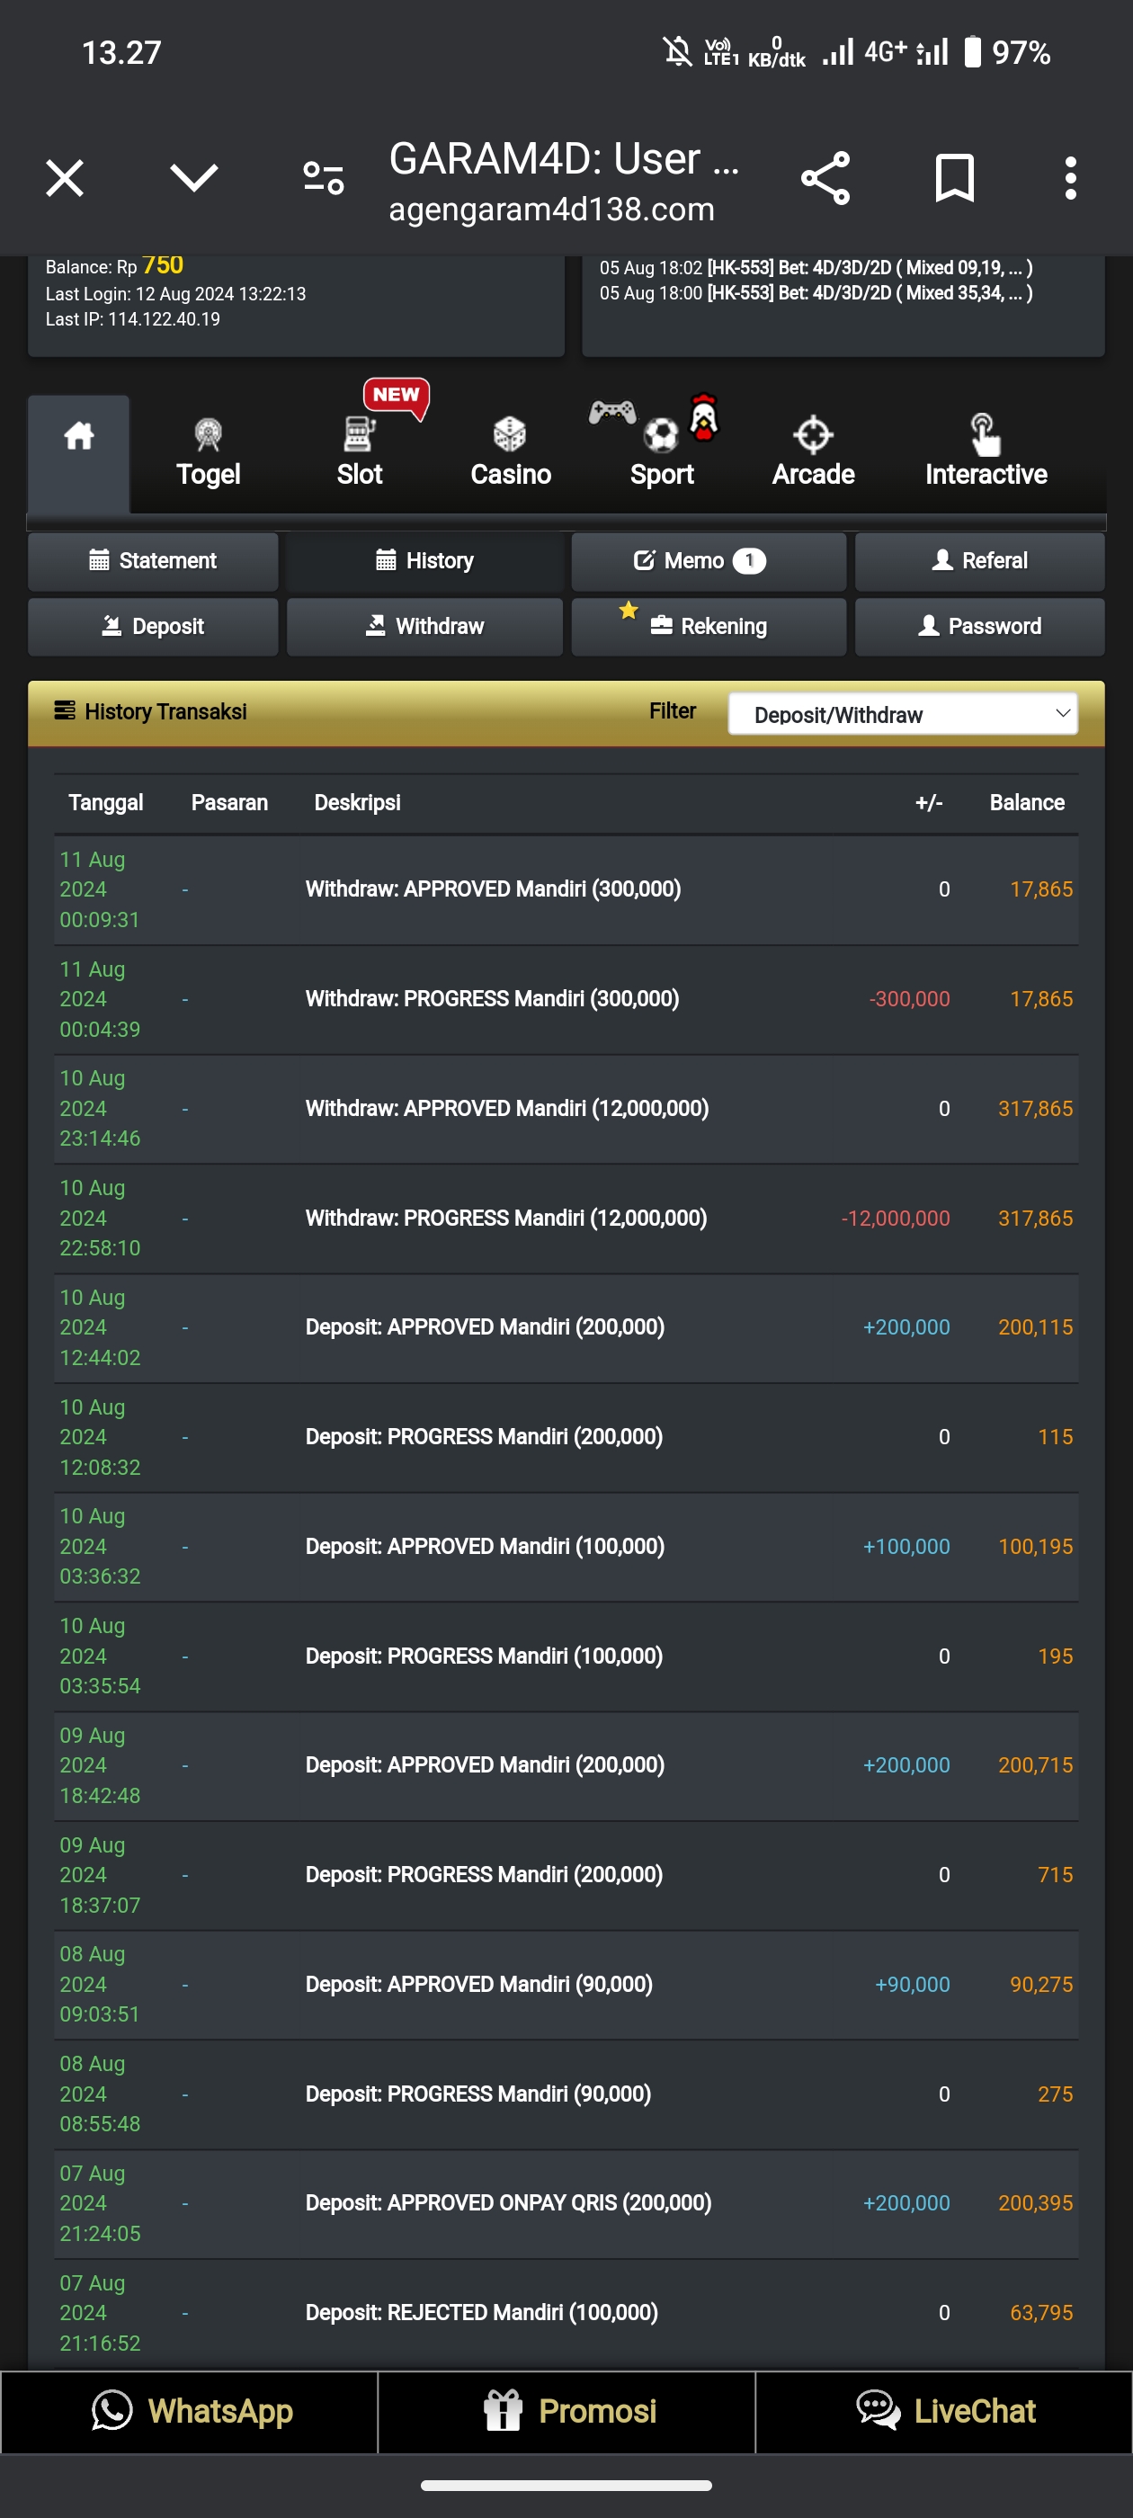The width and height of the screenshot is (1133, 2518).
Task: Open browser three-dot overflow menu
Action: [1070, 178]
